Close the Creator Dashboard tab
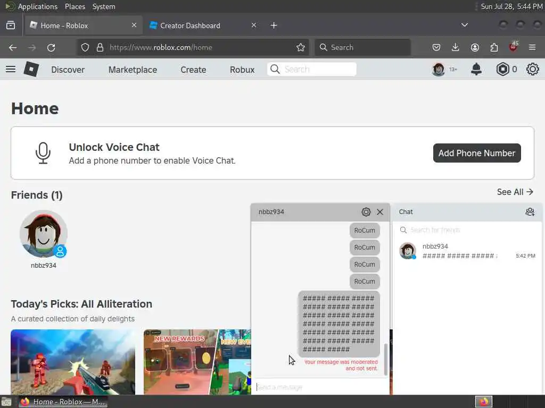The height and width of the screenshot is (408, 545). [x=254, y=25]
